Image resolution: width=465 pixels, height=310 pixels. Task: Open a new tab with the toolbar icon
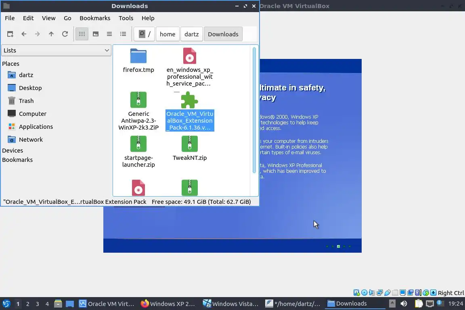tap(10, 34)
